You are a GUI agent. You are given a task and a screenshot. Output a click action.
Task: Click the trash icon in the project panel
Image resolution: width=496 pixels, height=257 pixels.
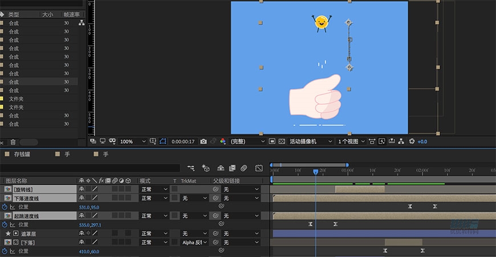pos(13,142)
